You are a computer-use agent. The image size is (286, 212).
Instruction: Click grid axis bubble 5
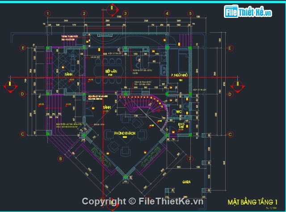(190, 13)
